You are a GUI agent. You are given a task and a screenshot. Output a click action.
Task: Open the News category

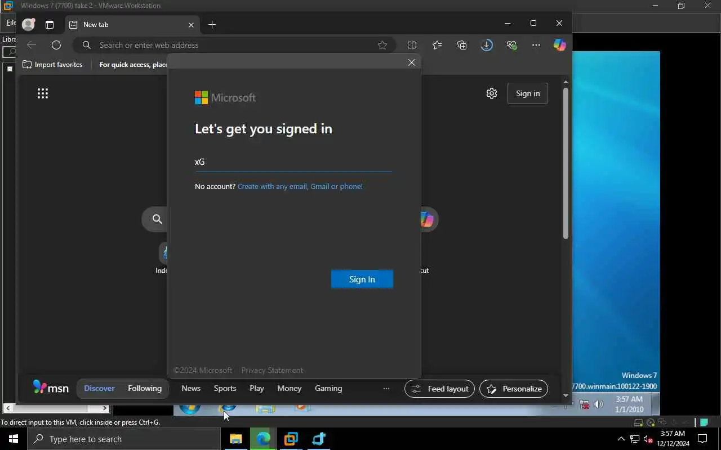[191, 388]
